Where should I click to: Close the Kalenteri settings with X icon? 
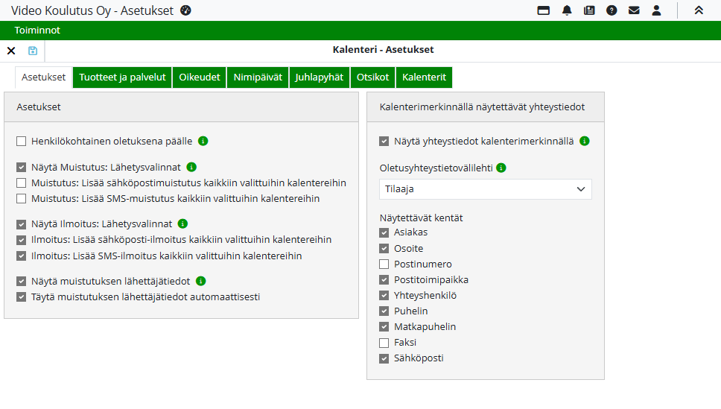[x=11, y=51]
